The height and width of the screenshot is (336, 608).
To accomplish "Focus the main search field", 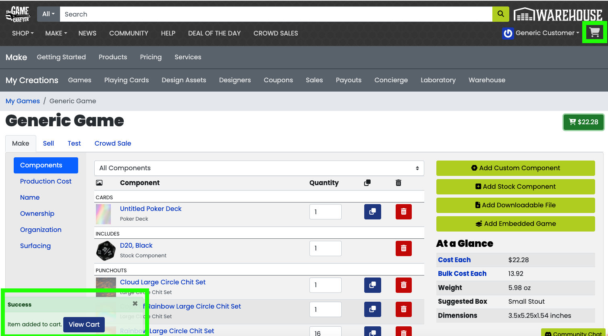I will pos(276,14).
